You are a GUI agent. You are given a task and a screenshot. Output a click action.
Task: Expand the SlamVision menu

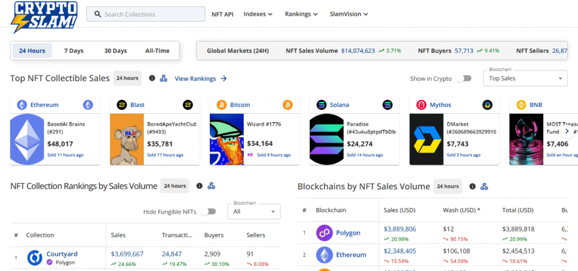click(x=349, y=14)
